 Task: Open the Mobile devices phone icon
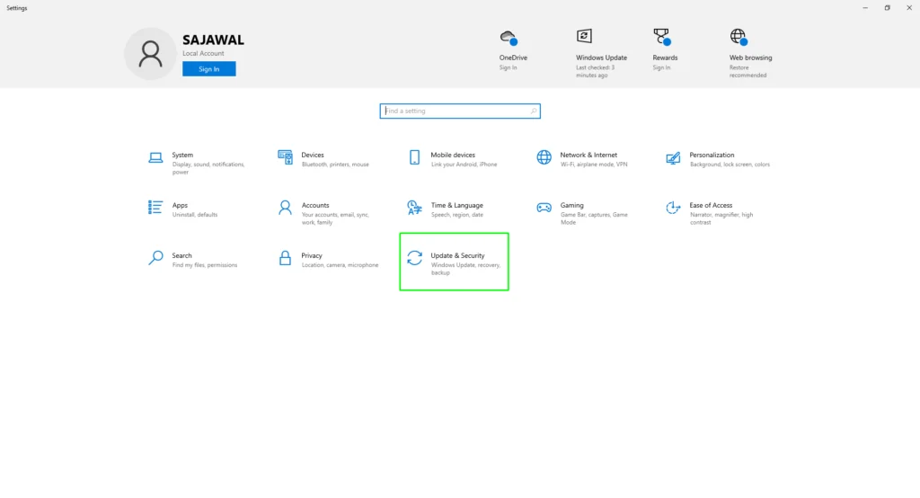tap(414, 157)
